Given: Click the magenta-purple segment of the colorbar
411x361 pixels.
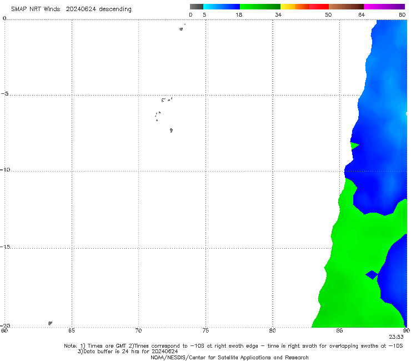Looking at the screenshot, I should point(384,7).
